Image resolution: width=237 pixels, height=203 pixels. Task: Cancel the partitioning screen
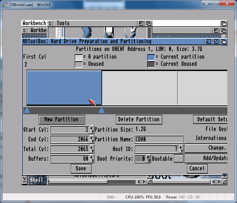[x=197, y=168]
